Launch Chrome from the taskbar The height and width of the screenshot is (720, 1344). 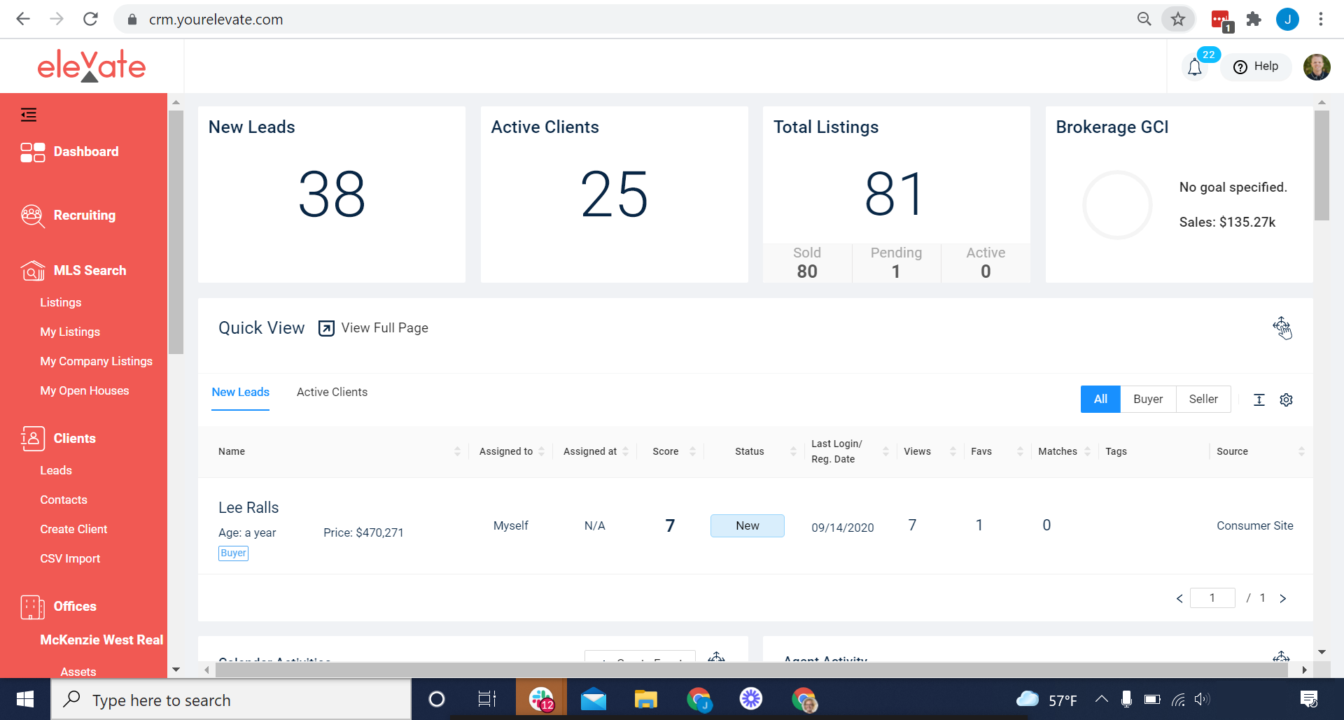tap(699, 699)
